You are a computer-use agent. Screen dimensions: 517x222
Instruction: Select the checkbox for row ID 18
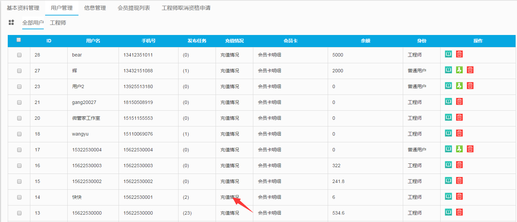click(19, 134)
